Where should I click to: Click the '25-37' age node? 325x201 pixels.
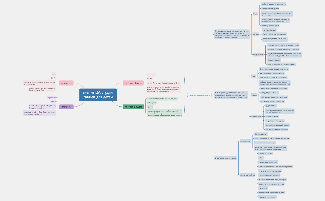click(x=149, y=79)
